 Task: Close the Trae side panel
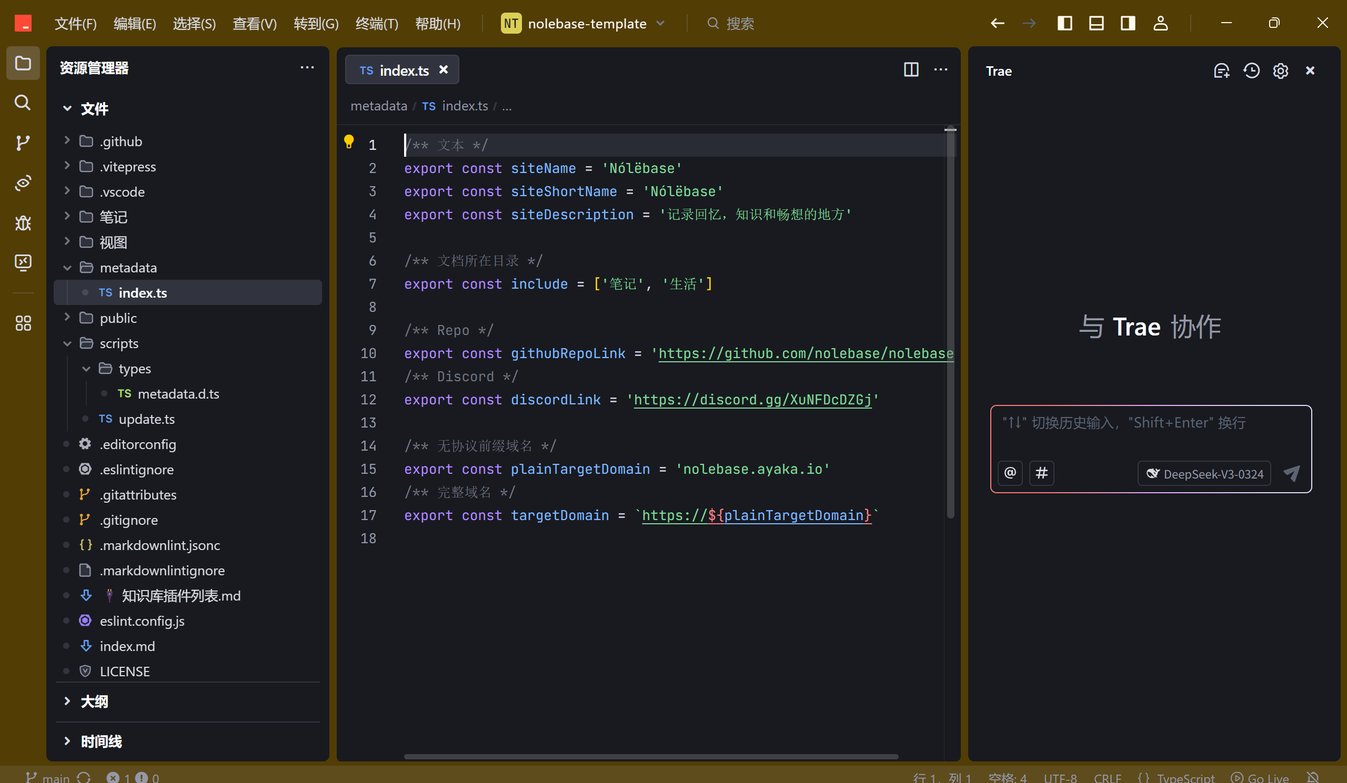tap(1310, 70)
